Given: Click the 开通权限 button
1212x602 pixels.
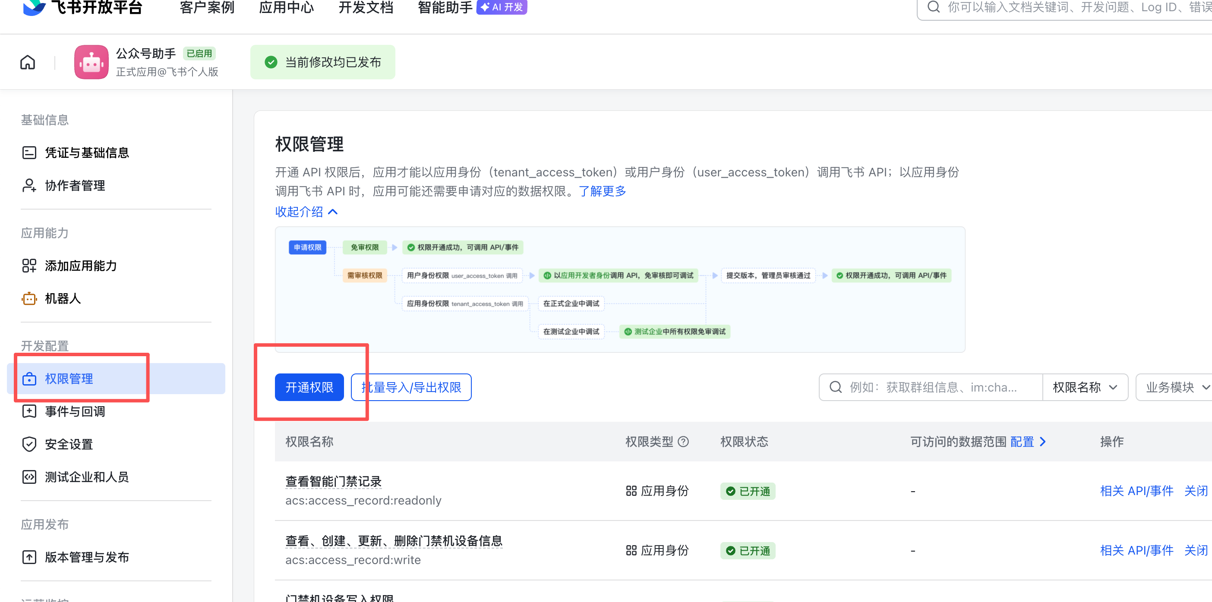Looking at the screenshot, I should coord(309,388).
